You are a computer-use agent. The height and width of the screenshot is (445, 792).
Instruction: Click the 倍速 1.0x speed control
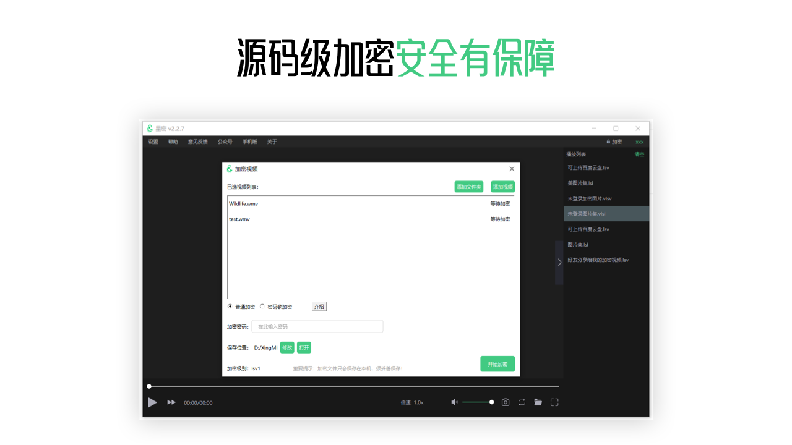click(412, 402)
